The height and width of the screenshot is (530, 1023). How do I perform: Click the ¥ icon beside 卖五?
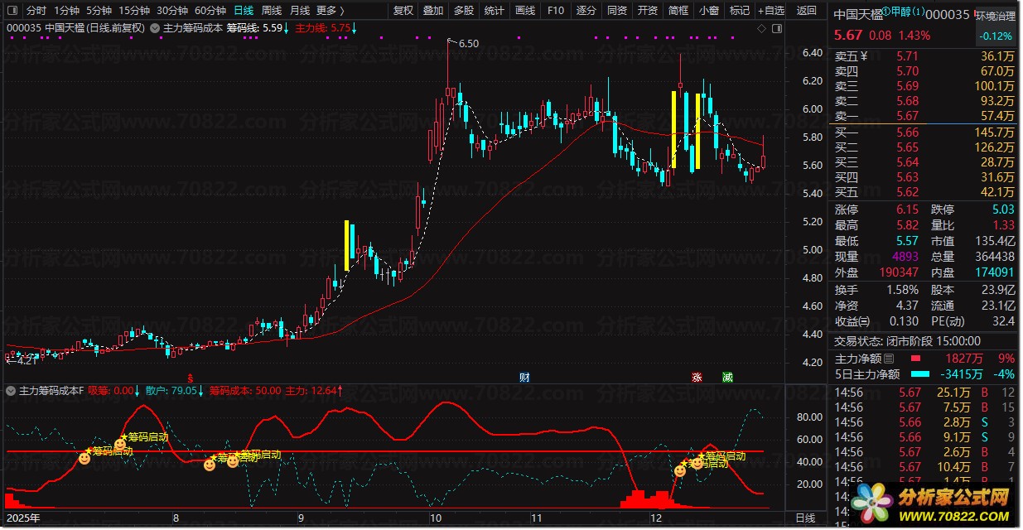tap(864, 57)
